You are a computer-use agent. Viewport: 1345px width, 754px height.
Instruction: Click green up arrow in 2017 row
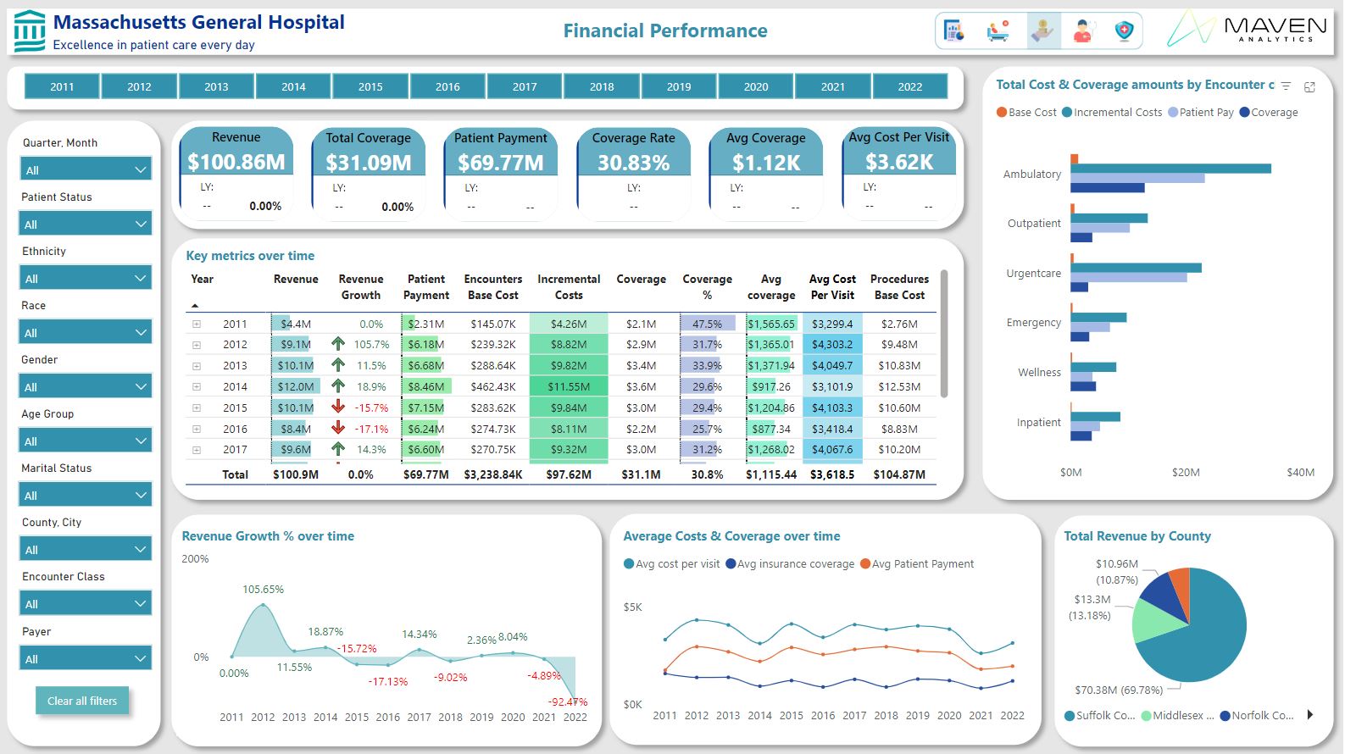[x=338, y=449]
